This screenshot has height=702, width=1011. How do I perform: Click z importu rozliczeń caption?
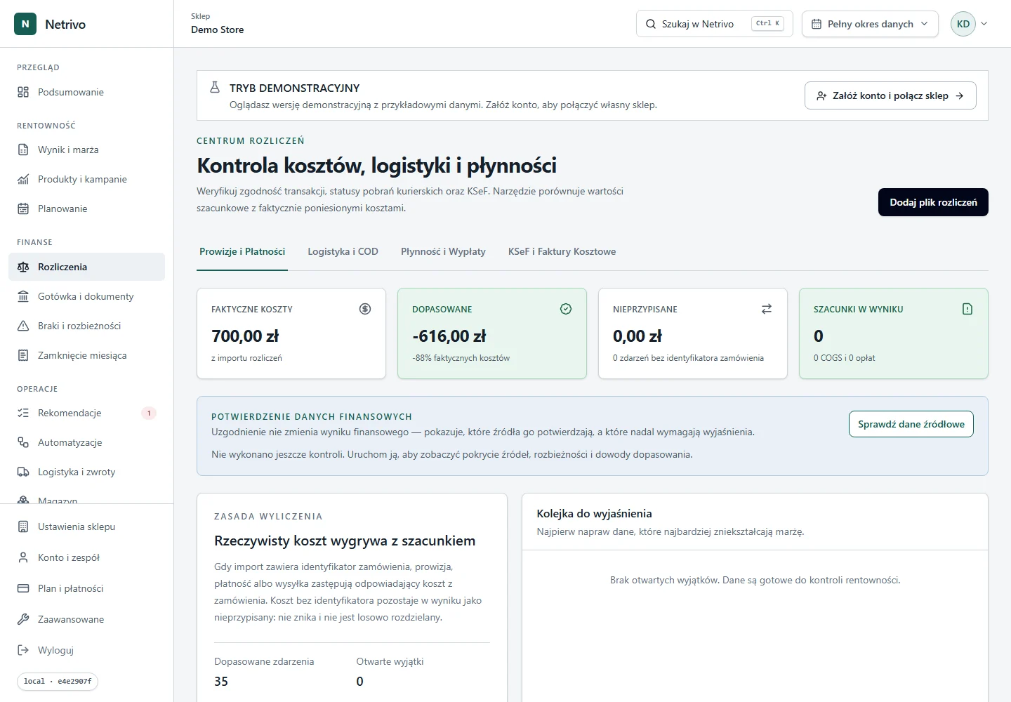tap(246, 358)
